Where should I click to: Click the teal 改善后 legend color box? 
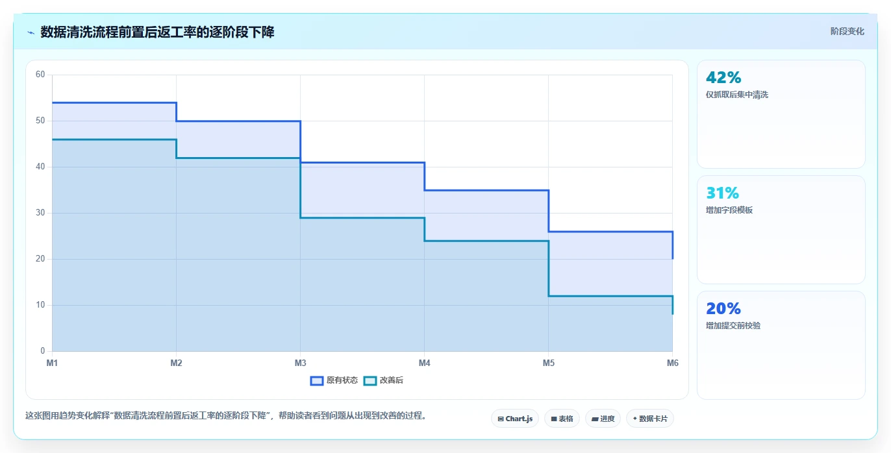(x=370, y=380)
